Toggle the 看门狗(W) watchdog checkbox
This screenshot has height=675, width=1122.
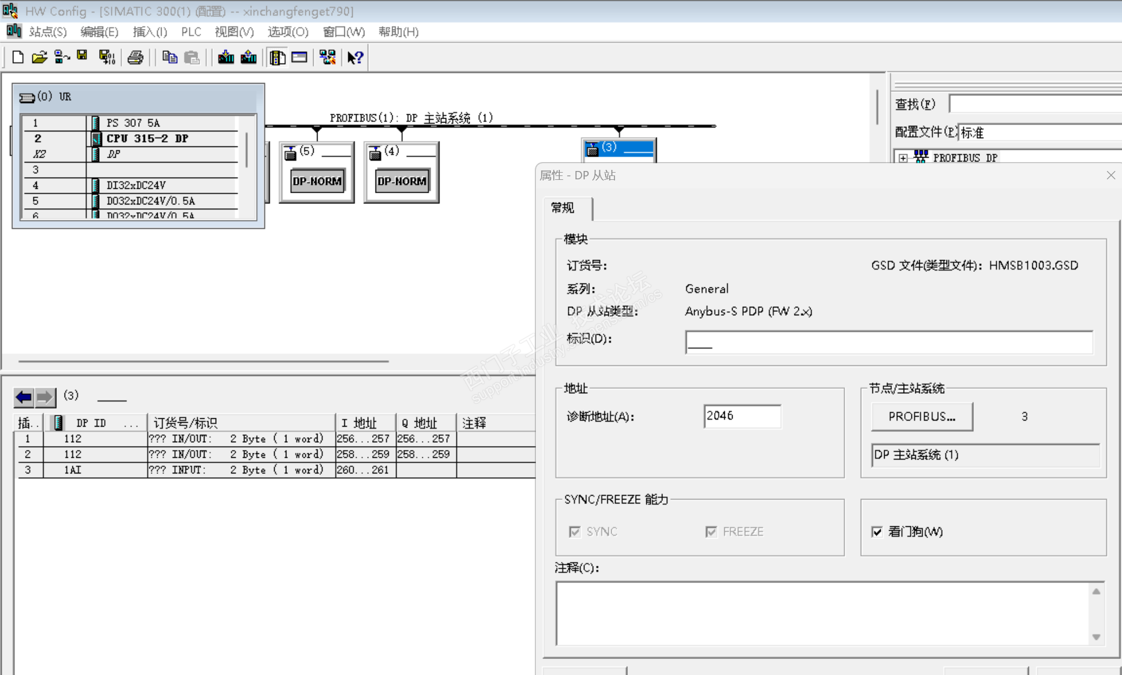pyautogui.click(x=877, y=532)
